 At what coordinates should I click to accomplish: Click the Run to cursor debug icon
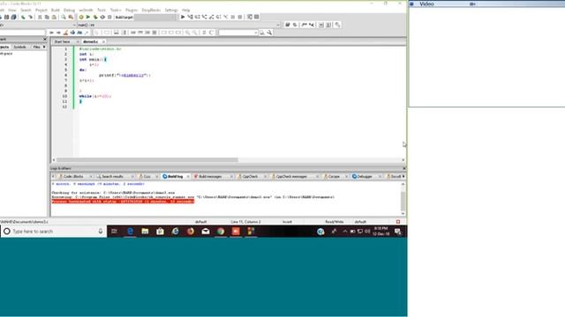click(190, 17)
